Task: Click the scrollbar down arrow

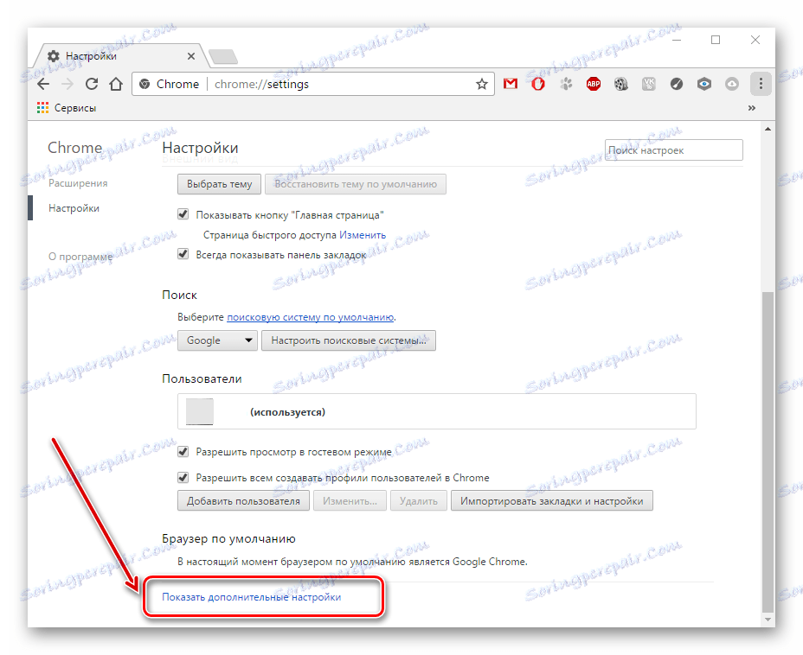Action: pos(768,620)
